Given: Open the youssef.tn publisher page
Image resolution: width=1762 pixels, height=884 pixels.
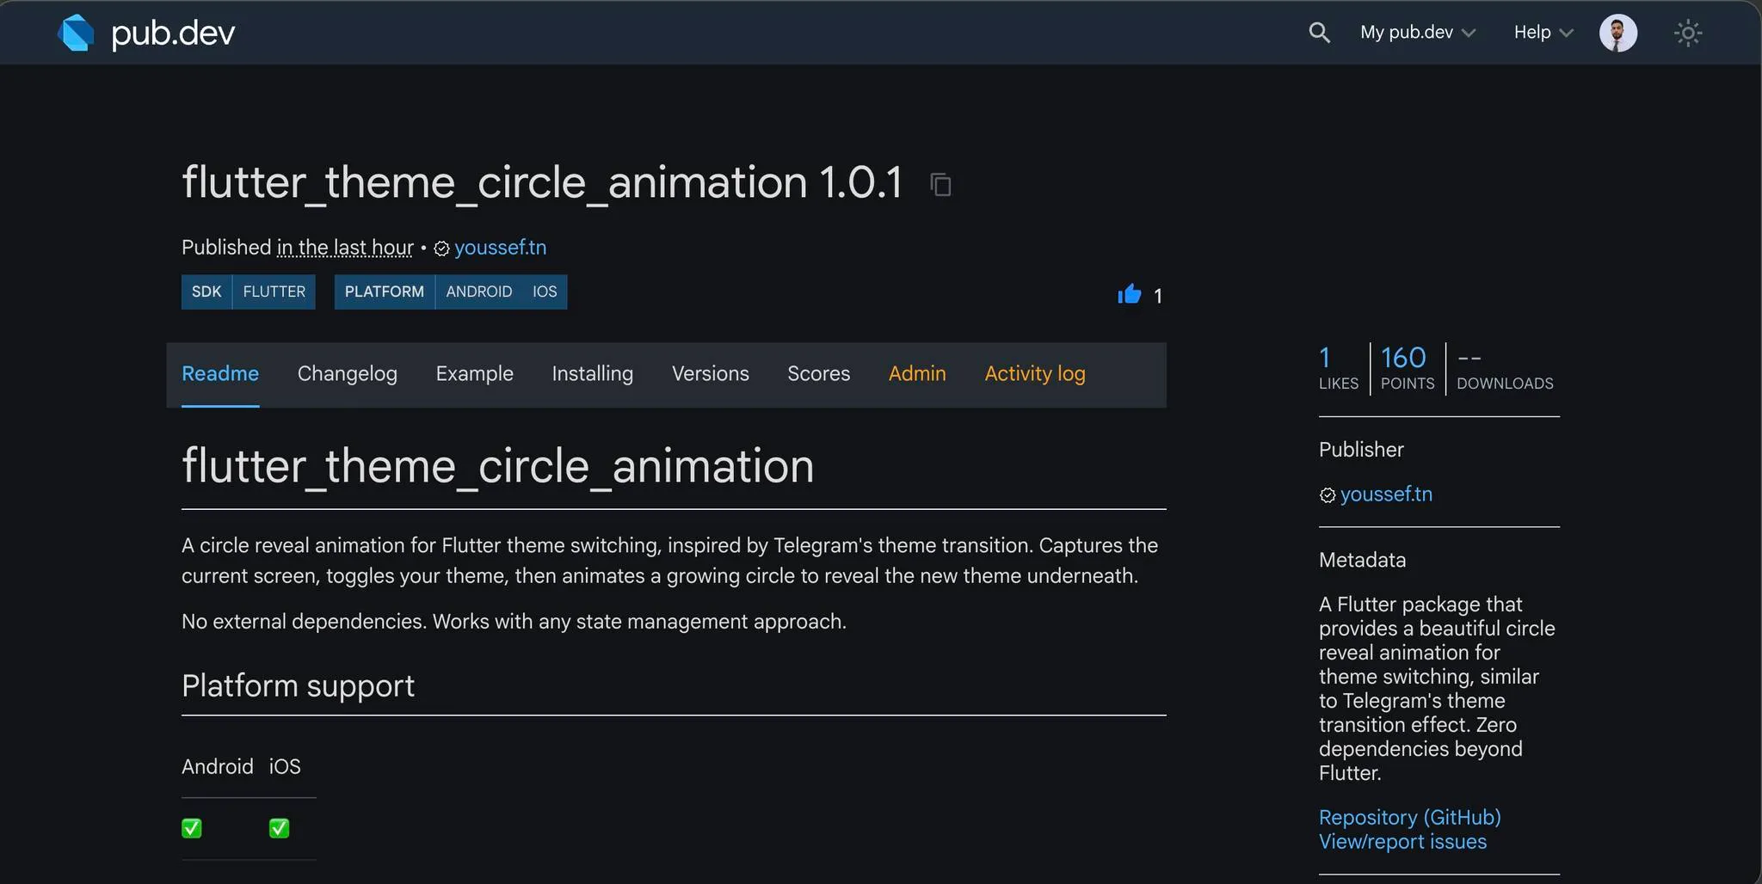Looking at the screenshot, I should (x=1385, y=494).
